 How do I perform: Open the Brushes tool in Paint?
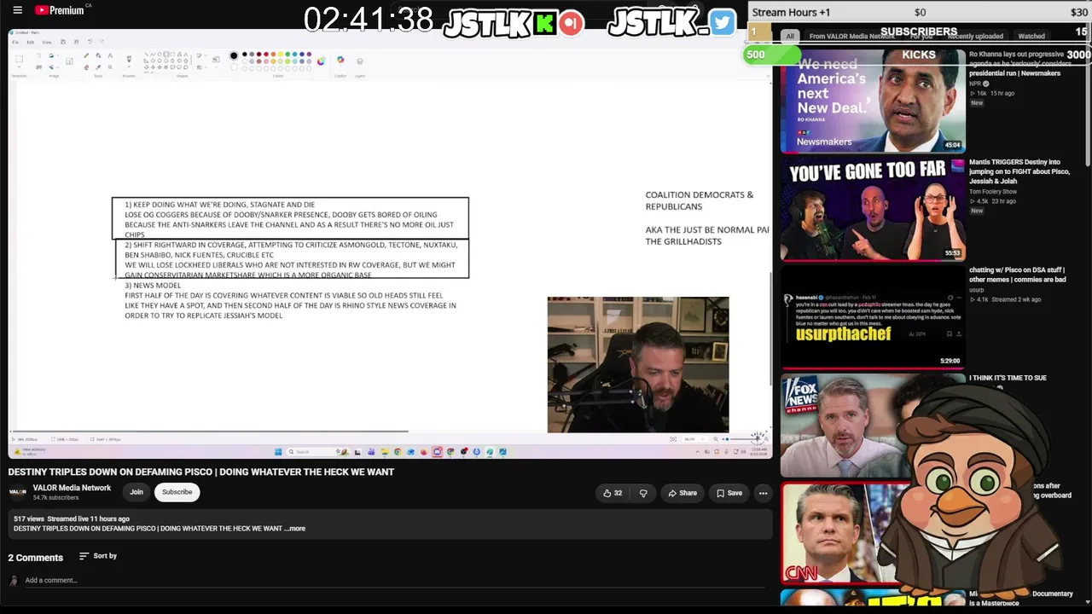pyautogui.click(x=129, y=61)
